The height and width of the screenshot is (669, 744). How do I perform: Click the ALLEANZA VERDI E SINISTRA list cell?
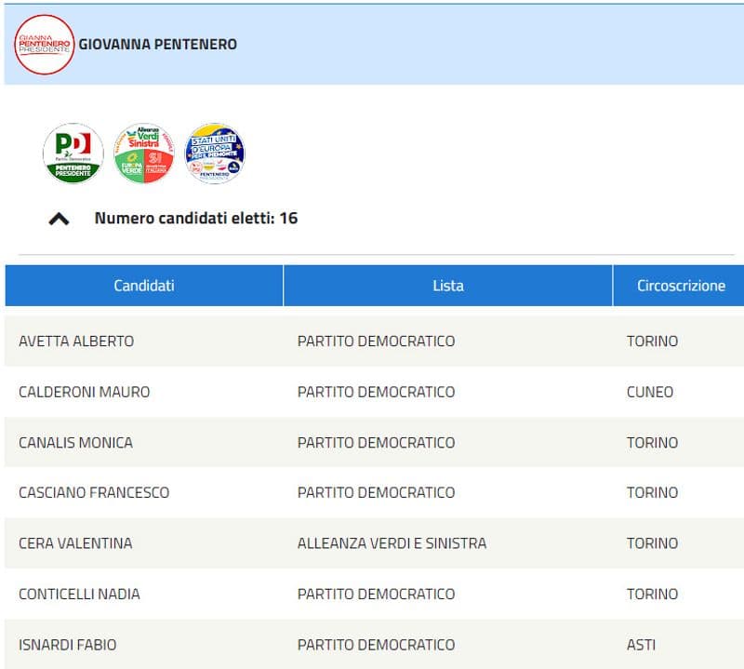click(391, 542)
